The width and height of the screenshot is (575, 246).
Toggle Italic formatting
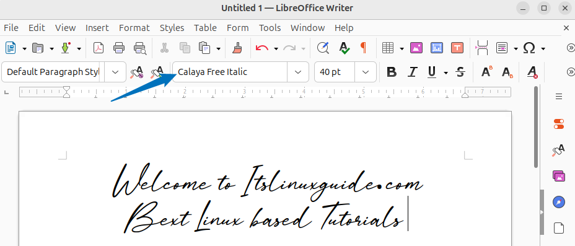(413, 72)
